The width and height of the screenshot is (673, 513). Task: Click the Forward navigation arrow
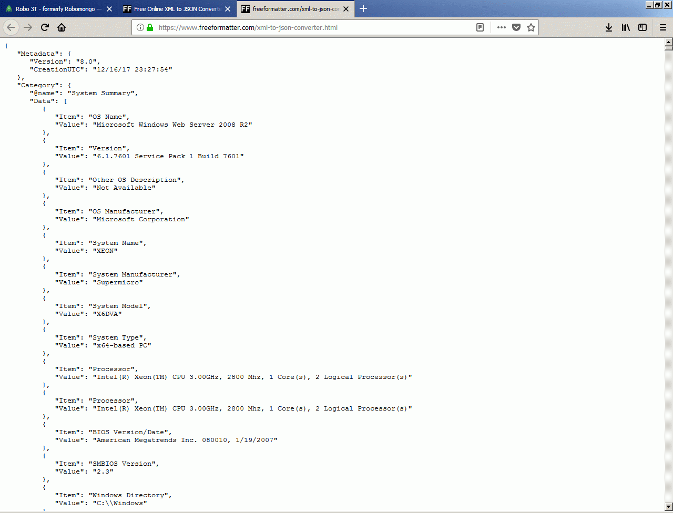(28, 27)
